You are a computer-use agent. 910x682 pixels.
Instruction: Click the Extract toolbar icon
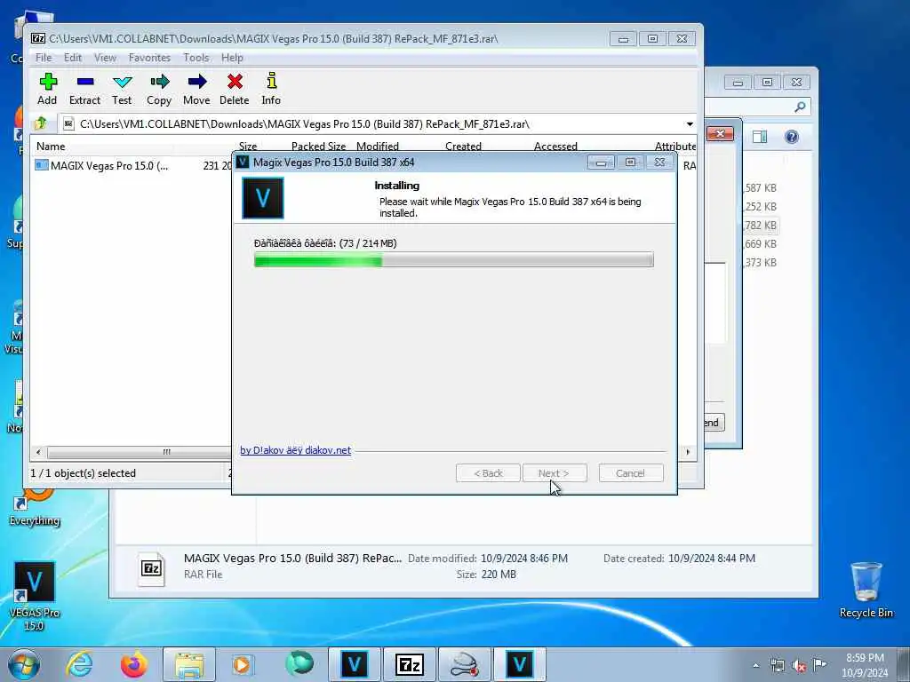coord(84,89)
